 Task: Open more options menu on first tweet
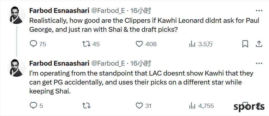tap(259, 10)
